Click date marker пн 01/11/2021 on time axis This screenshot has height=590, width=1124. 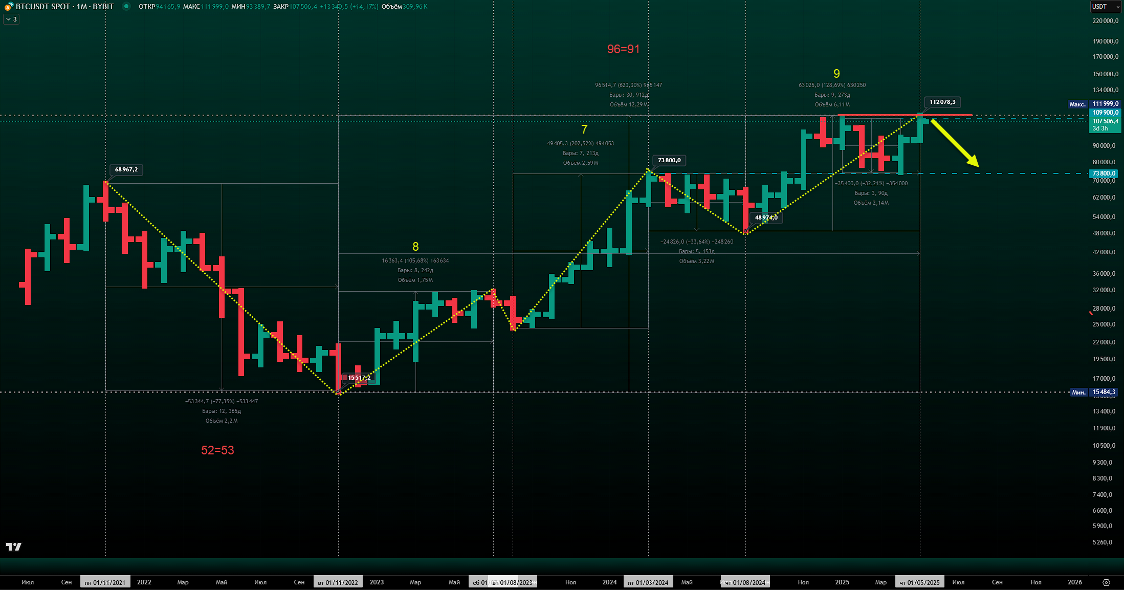pos(105,582)
